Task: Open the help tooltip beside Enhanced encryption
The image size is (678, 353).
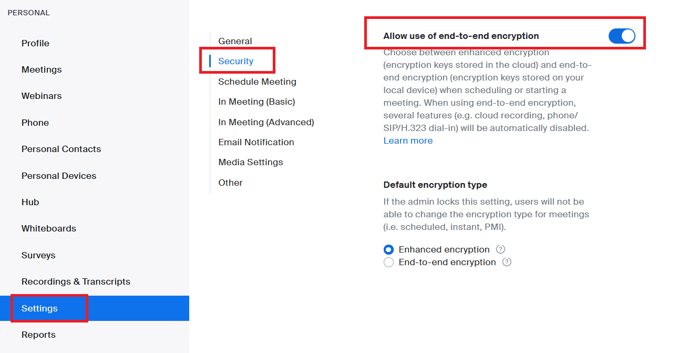Action: tap(501, 249)
